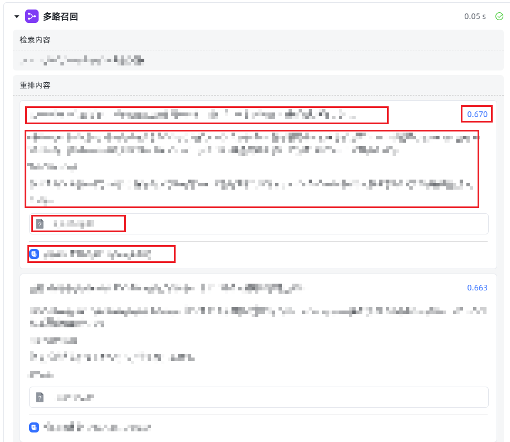The width and height of the screenshot is (510, 442).
Task: Collapse the 多路召回 node with the triangle arrow
Action: [17, 17]
